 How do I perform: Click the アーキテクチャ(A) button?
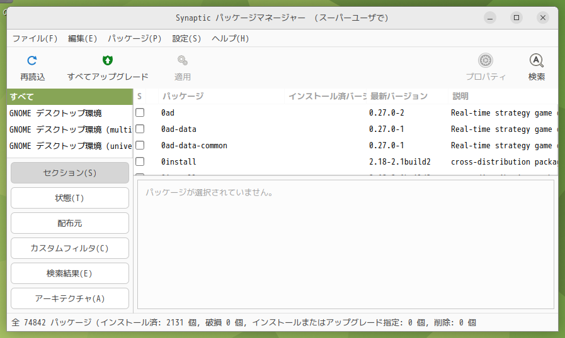[70, 298]
